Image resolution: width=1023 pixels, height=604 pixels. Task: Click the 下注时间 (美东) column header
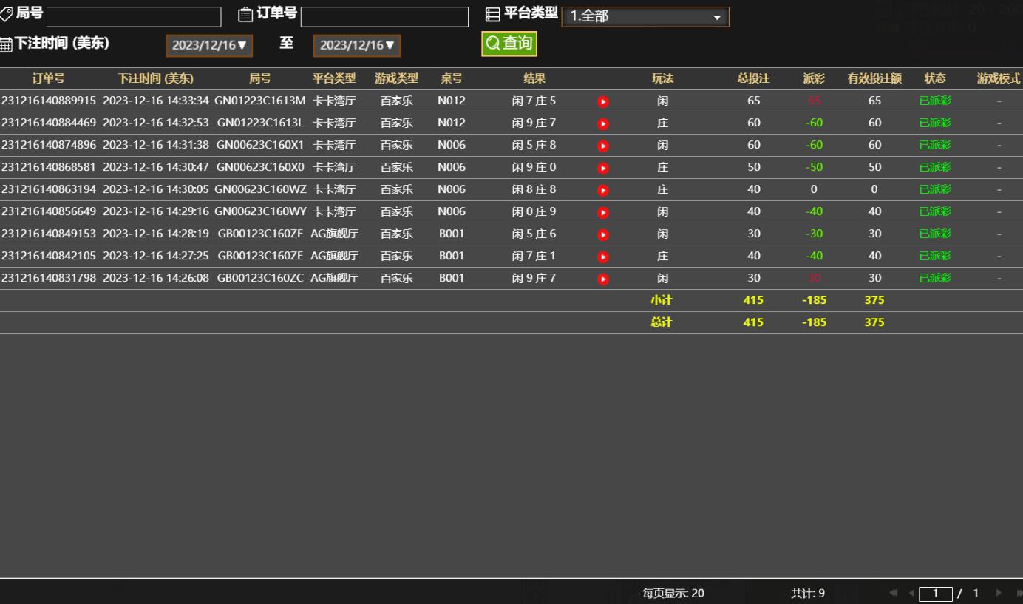tap(156, 78)
